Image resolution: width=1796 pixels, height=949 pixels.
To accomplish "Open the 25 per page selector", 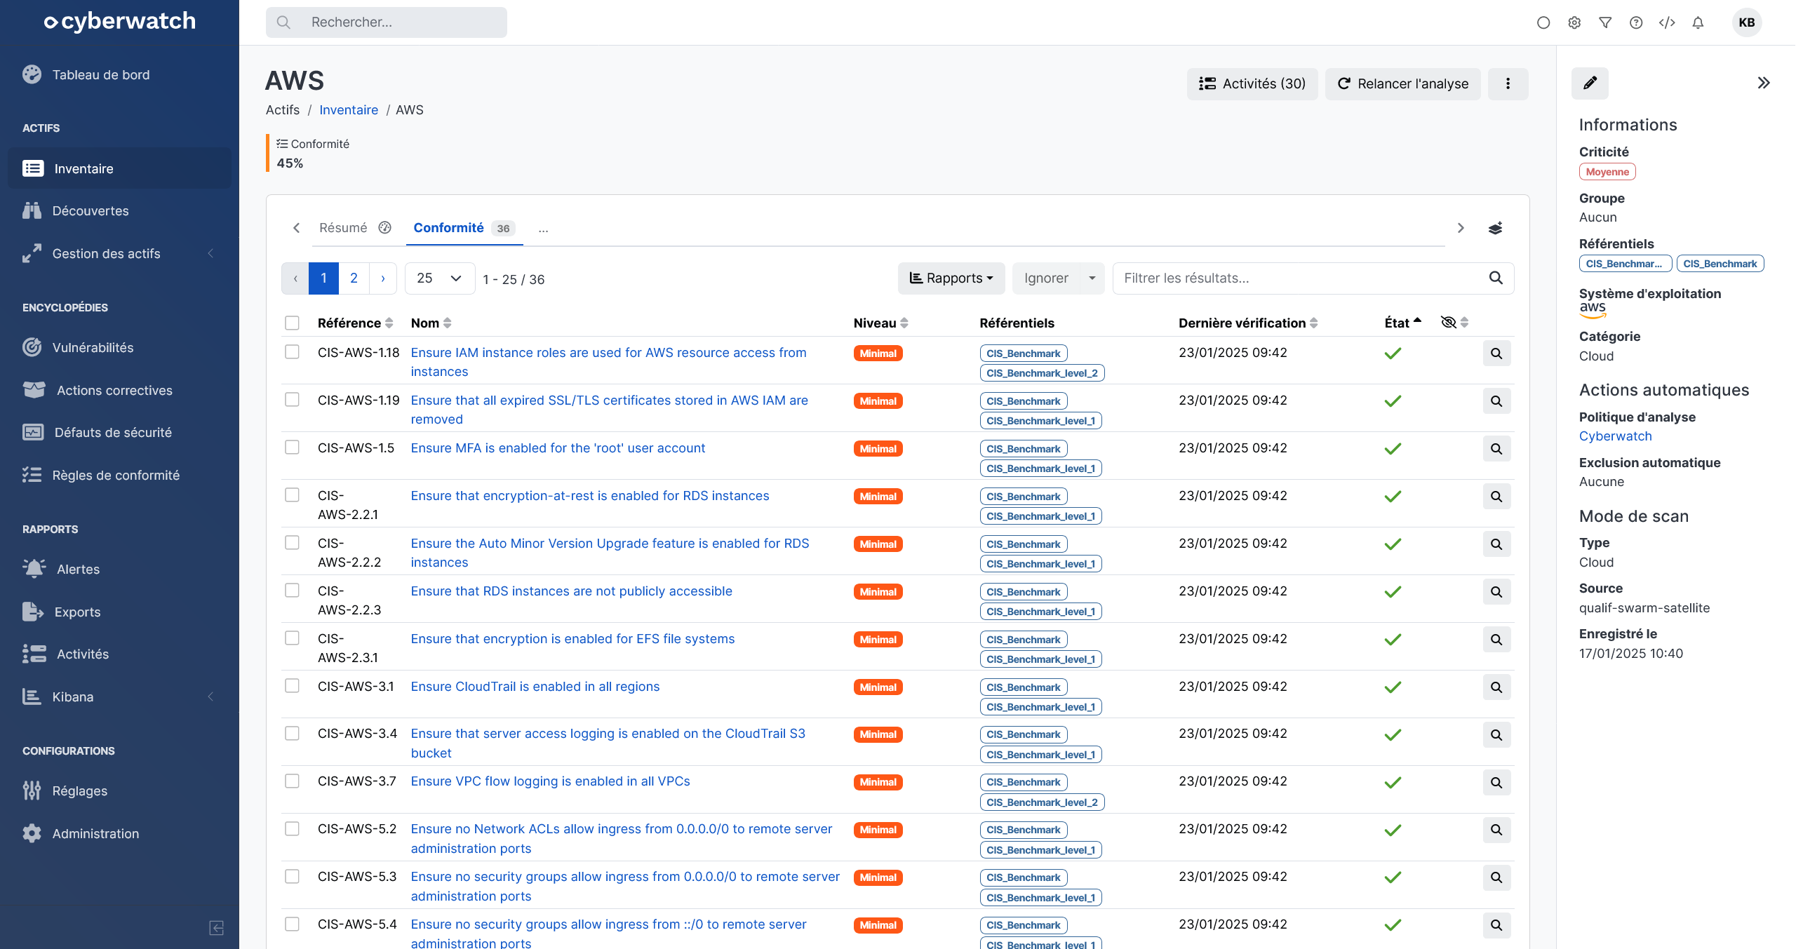I will click(x=440, y=278).
